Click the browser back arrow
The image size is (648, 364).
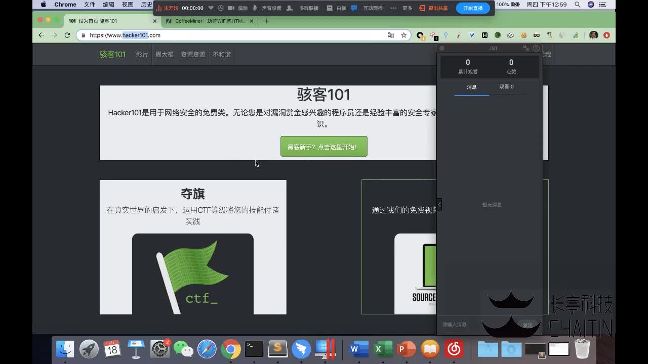point(42,35)
